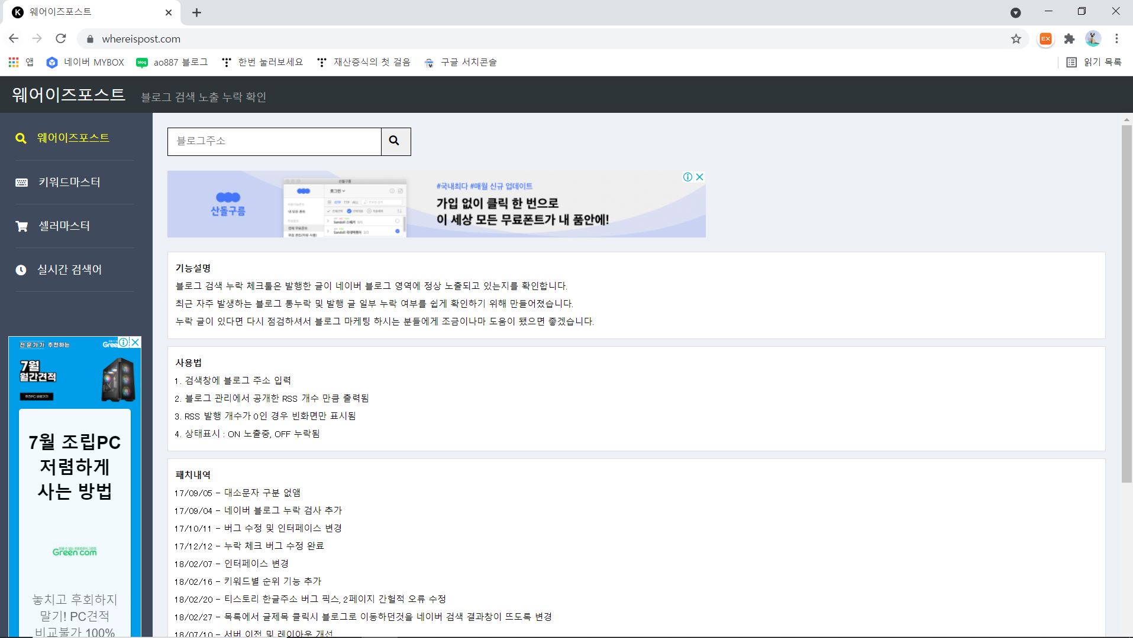This screenshot has width=1133, height=638.
Task: Click the orange EX extension icon
Action: tap(1045, 39)
